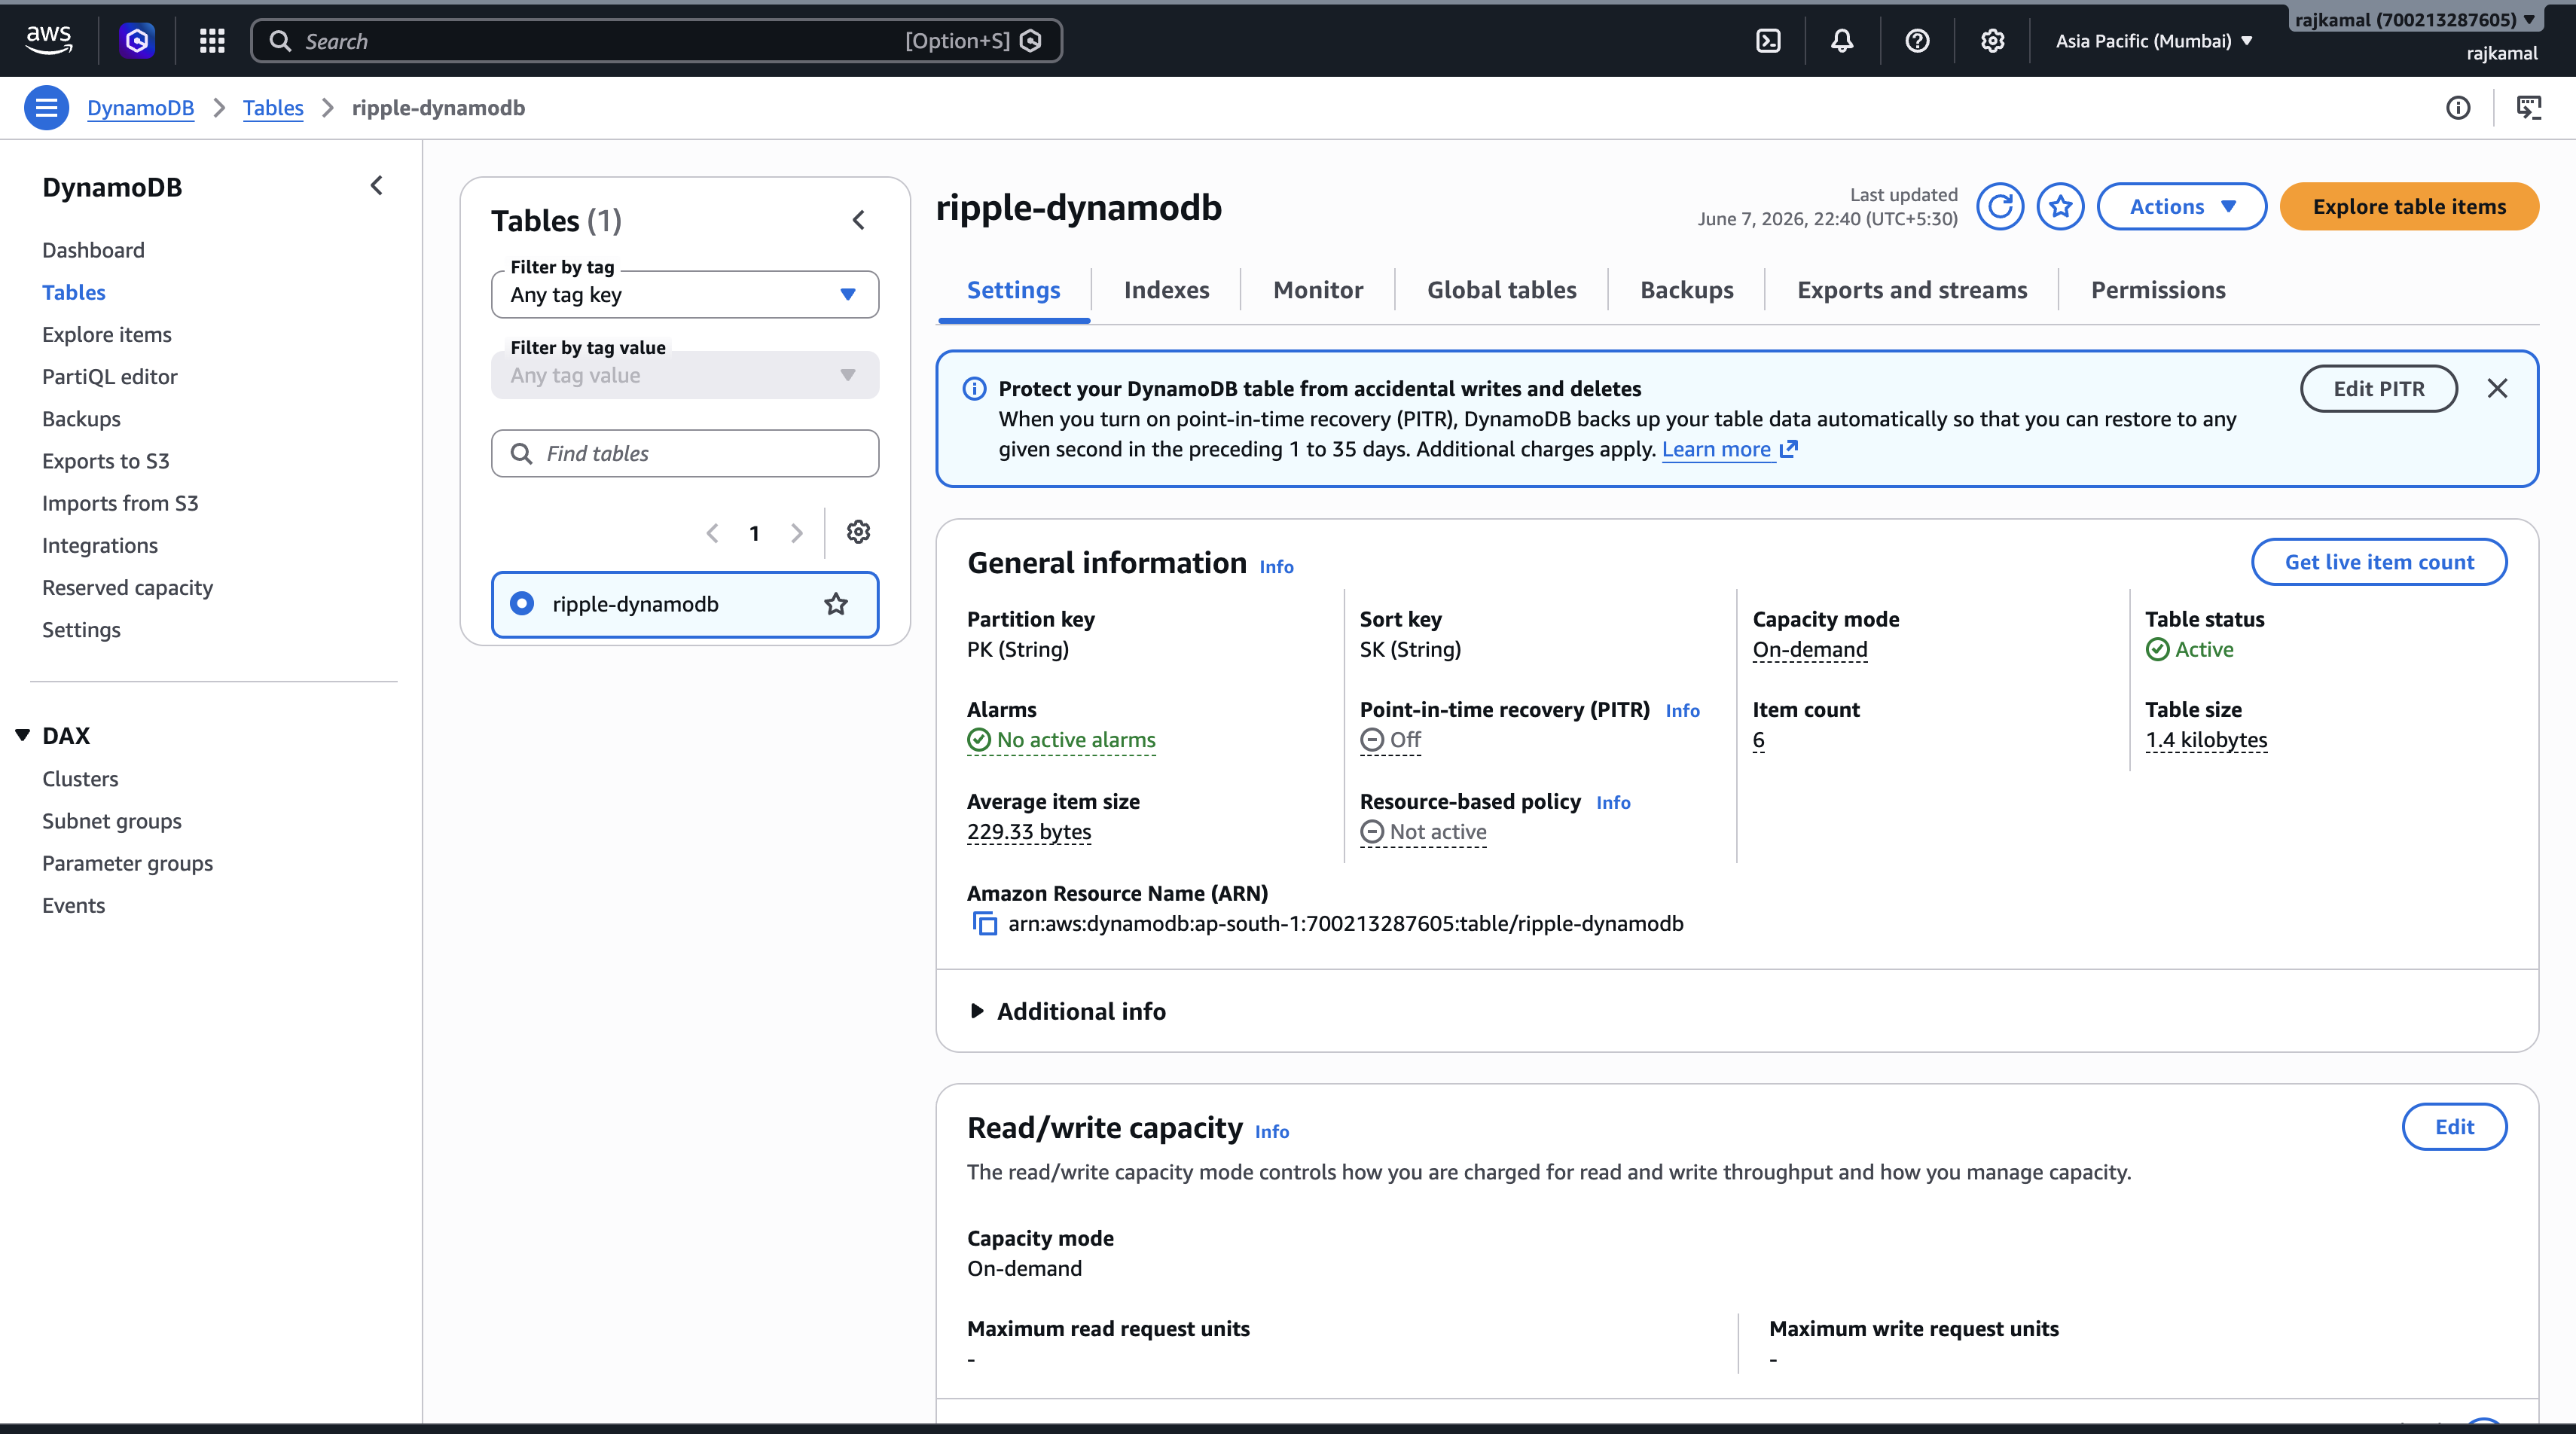The image size is (2576, 1434).
Task: Favorite ripple-dynamodb in the tables list
Action: pos(836,604)
